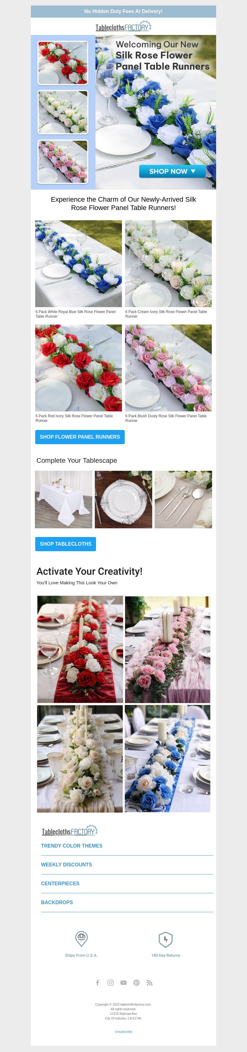This screenshot has width=247, height=1052.
Task: Open the RSS feed icon
Action: 149,983
